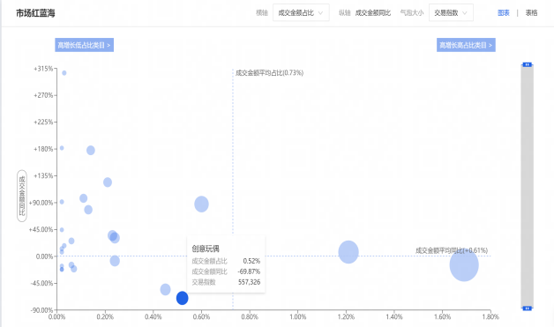Image resolution: width=554 pixels, height=327 pixels.
Task: Click the gray vertical zoom slider track
Action: [528, 187]
